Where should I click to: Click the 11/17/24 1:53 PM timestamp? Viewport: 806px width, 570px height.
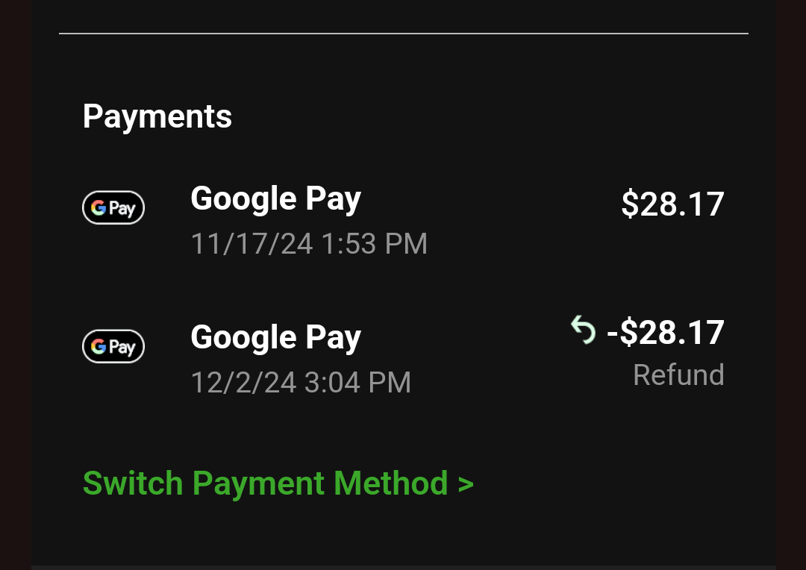(x=309, y=244)
